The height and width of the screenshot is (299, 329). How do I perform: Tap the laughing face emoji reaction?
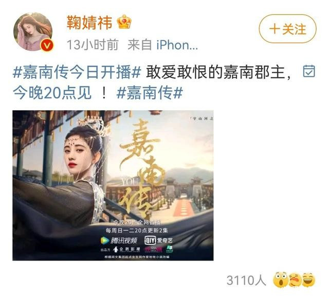point(309,280)
